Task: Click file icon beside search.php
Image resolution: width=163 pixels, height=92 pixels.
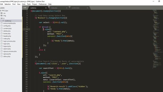Action: tap(2, 49)
